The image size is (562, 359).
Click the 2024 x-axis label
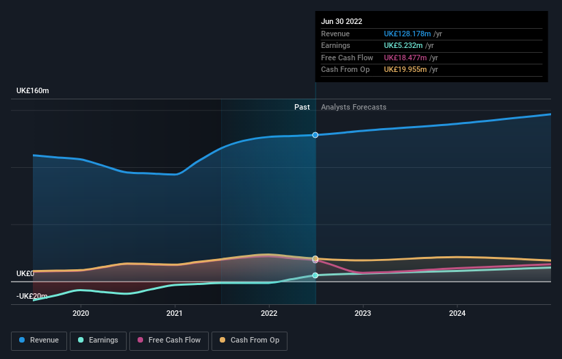(457, 314)
